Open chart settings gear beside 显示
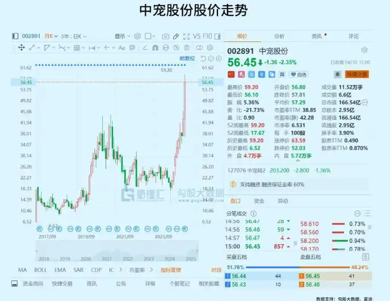The height and width of the screenshot is (301, 390). click(137, 36)
